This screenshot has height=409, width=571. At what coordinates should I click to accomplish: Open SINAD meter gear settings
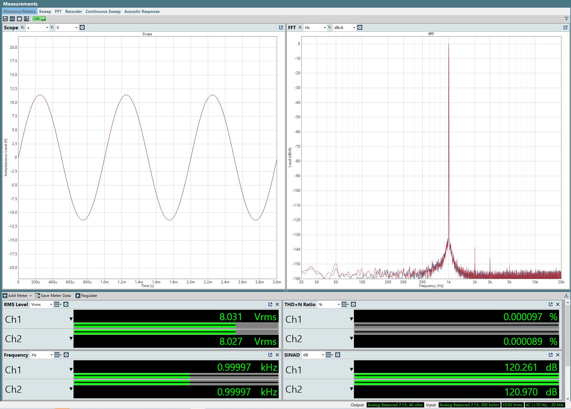coord(338,355)
